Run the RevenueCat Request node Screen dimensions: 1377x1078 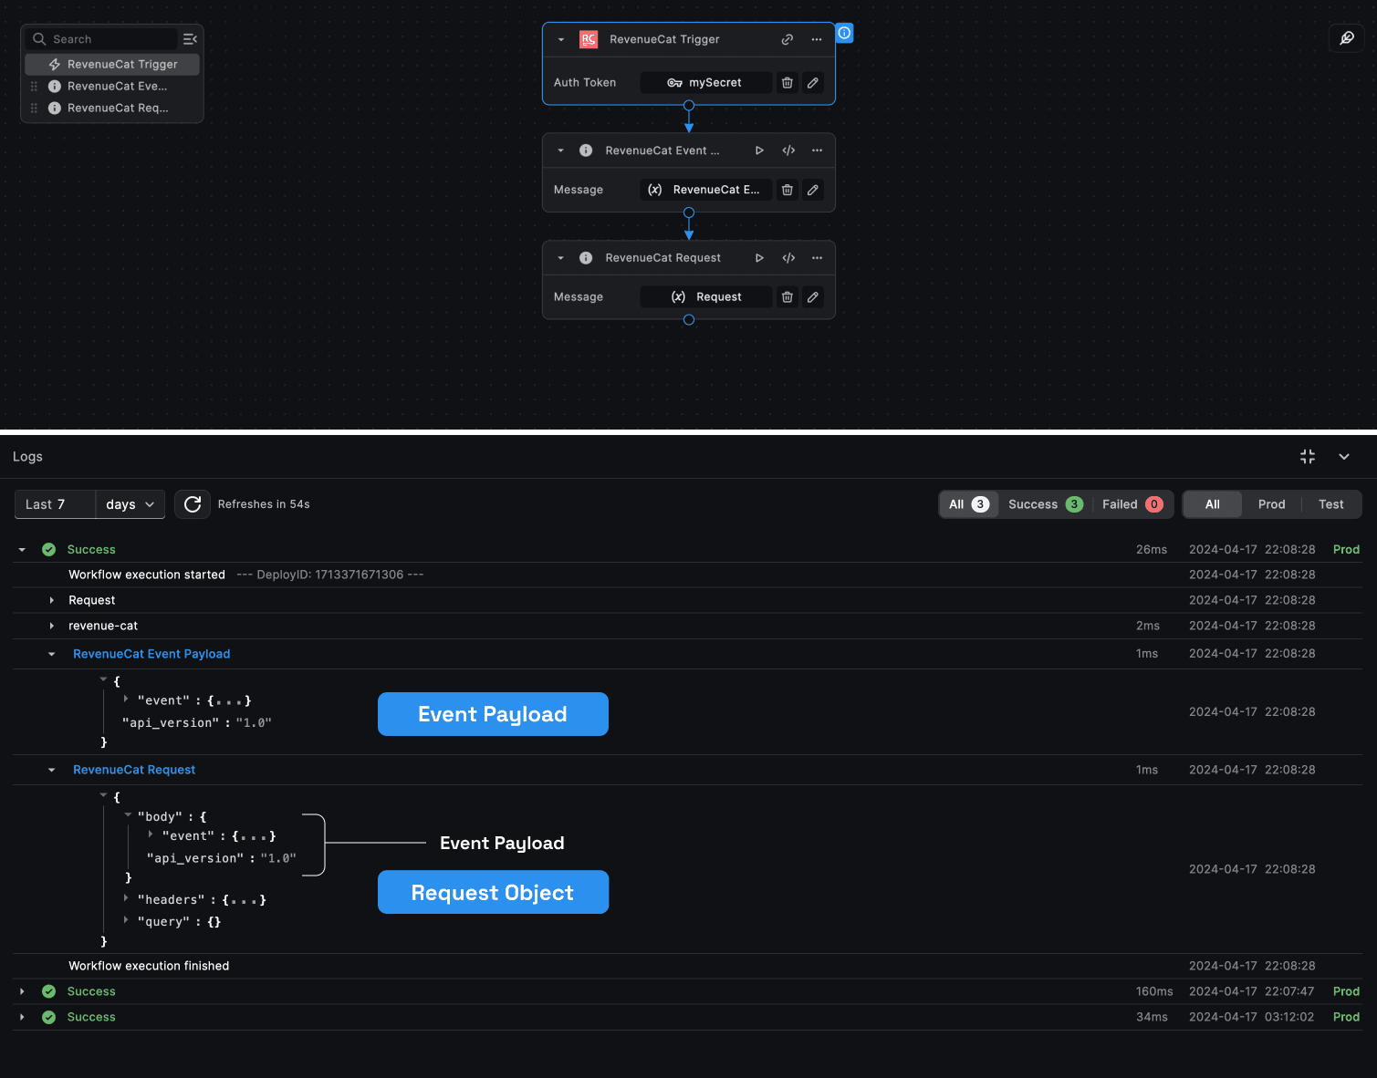759,258
